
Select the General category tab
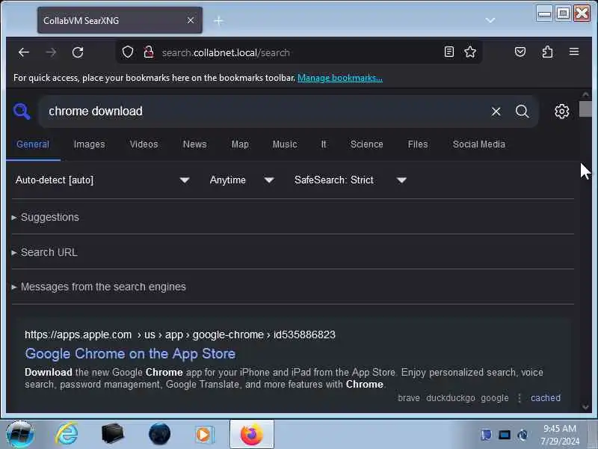pyautogui.click(x=33, y=144)
